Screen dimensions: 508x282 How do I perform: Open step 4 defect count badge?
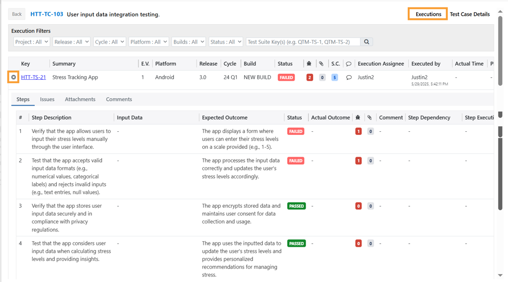[x=358, y=243]
